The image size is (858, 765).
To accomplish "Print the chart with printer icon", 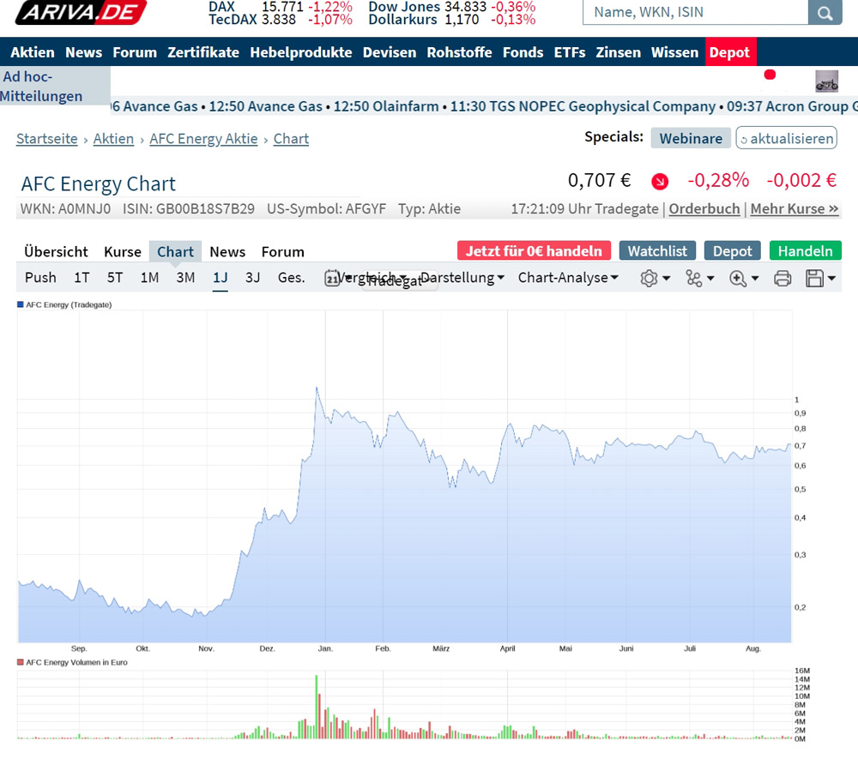I will pos(782,279).
